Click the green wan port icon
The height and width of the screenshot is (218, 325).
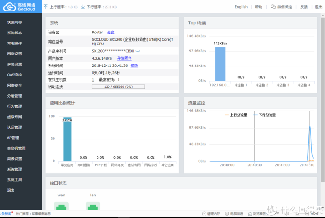tap(61, 206)
